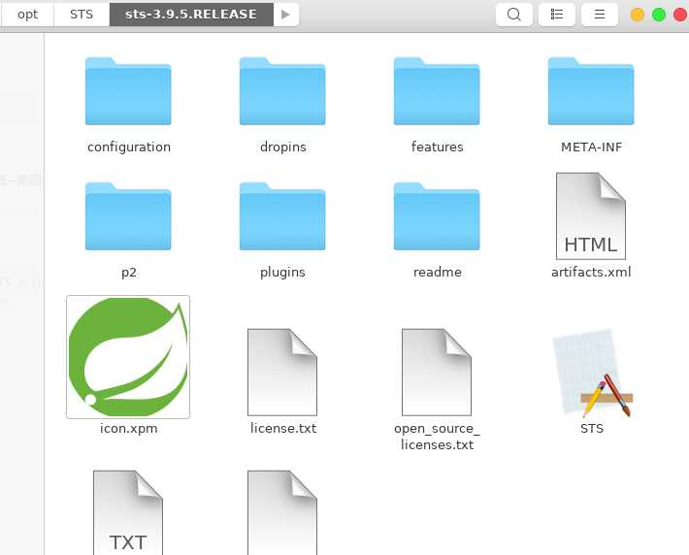Select the artifacts.xml HTML file icon

[591, 215]
